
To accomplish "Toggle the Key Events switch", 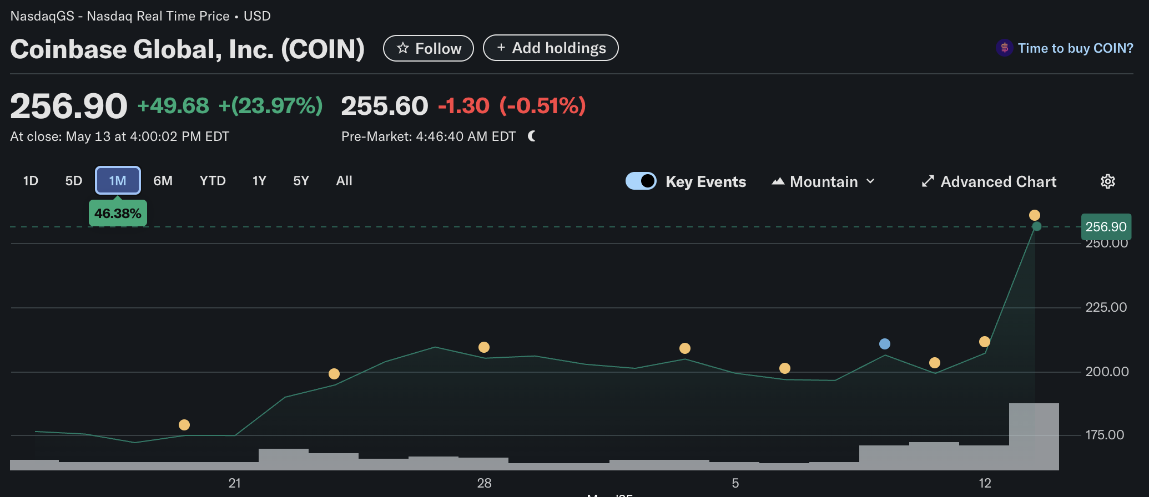I will [641, 181].
